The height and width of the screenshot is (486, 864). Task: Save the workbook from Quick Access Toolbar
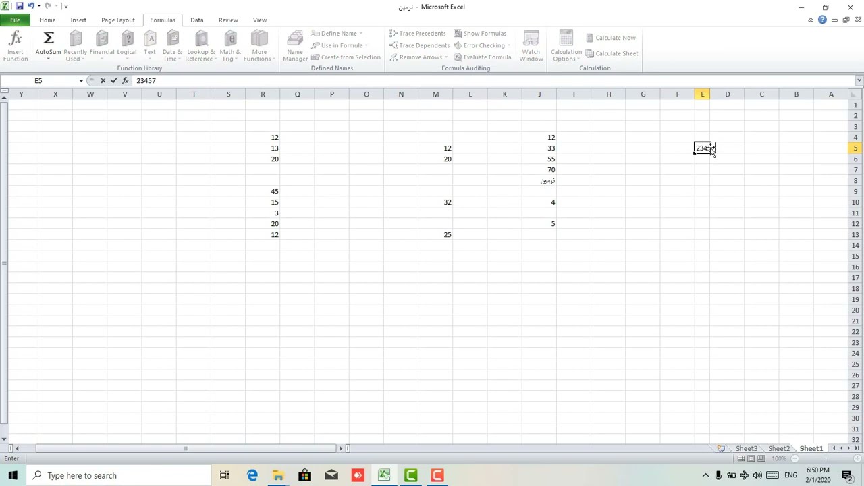[x=19, y=6]
